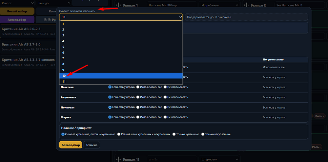Select 'Если есть у игрока' for Полковая
328x162 pixels.
pyautogui.click(x=110, y=107)
